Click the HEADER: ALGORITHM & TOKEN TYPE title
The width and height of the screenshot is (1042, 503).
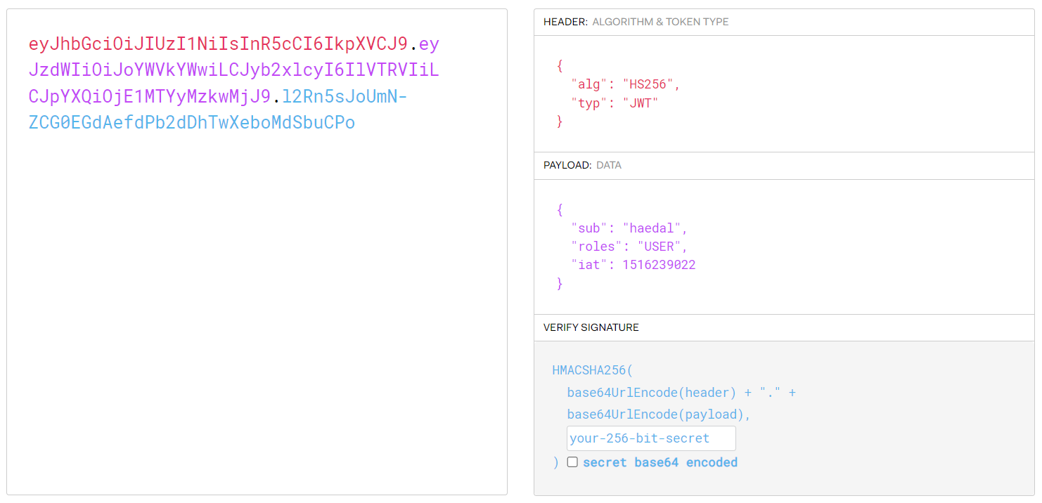pos(636,22)
